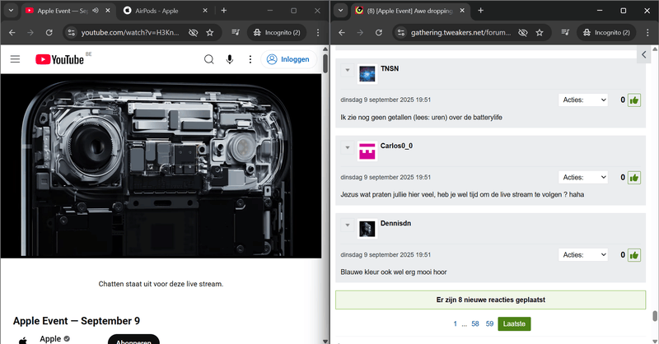Go back in the Tweakers window
Viewport: 659px width, 344px height.
[342, 32]
